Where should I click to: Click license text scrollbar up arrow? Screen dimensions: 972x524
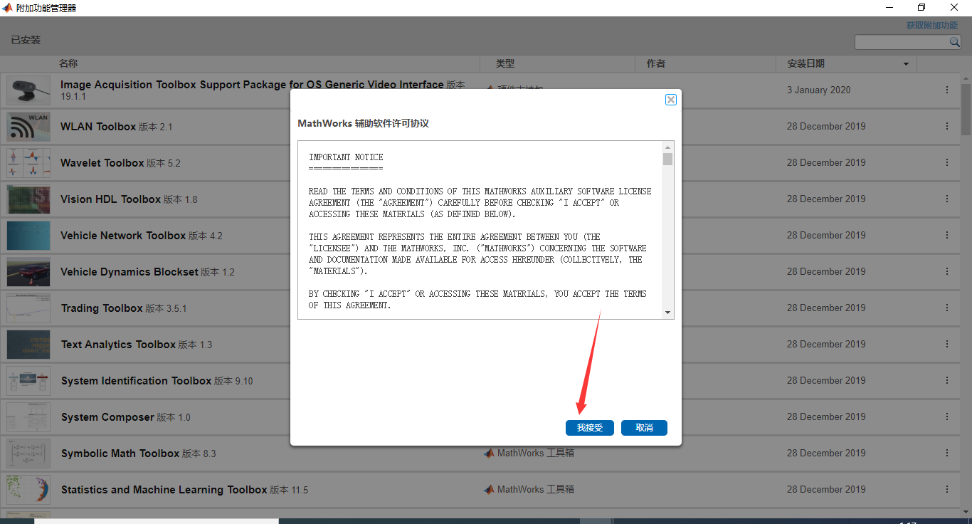click(x=667, y=147)
